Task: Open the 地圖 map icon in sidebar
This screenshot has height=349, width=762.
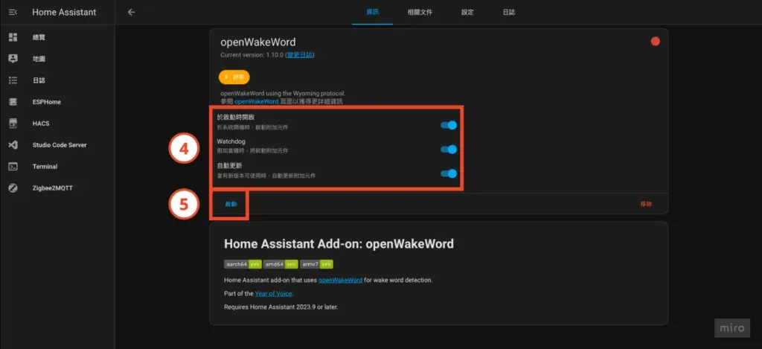Action: pyautogui.click(x=13, y=59)
